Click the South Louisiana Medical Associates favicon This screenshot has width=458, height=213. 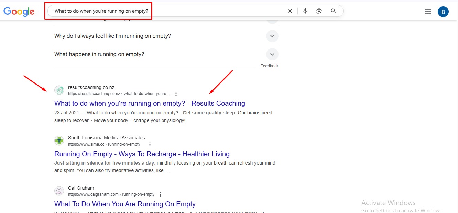tap(59, 141)
